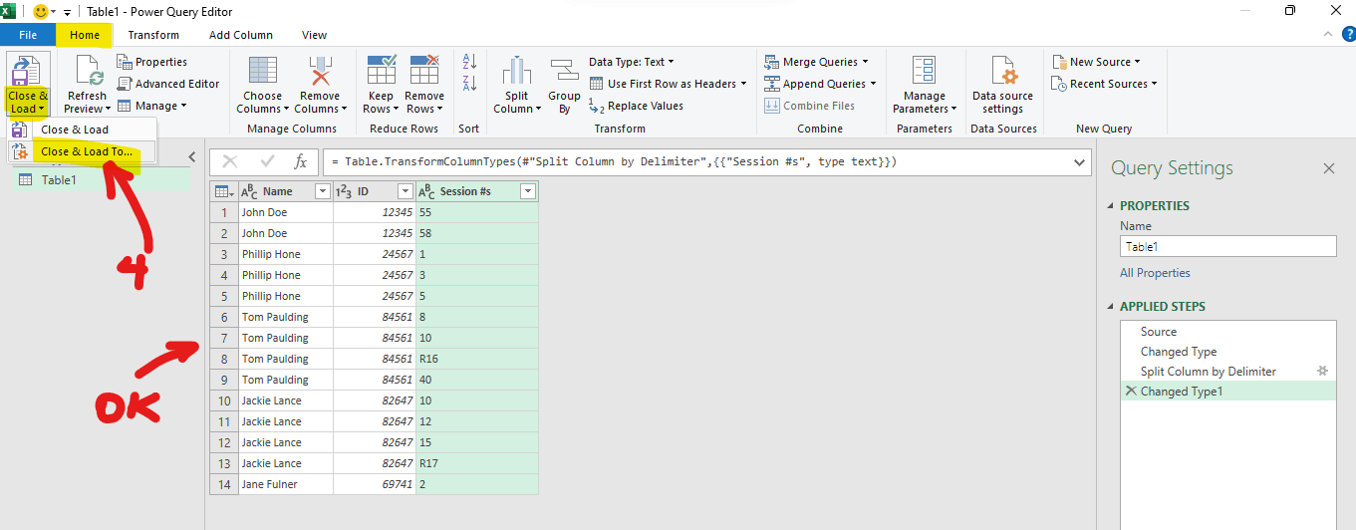Sort descending with the Z-A icon

pyautogui.click(x=470, y=84)
